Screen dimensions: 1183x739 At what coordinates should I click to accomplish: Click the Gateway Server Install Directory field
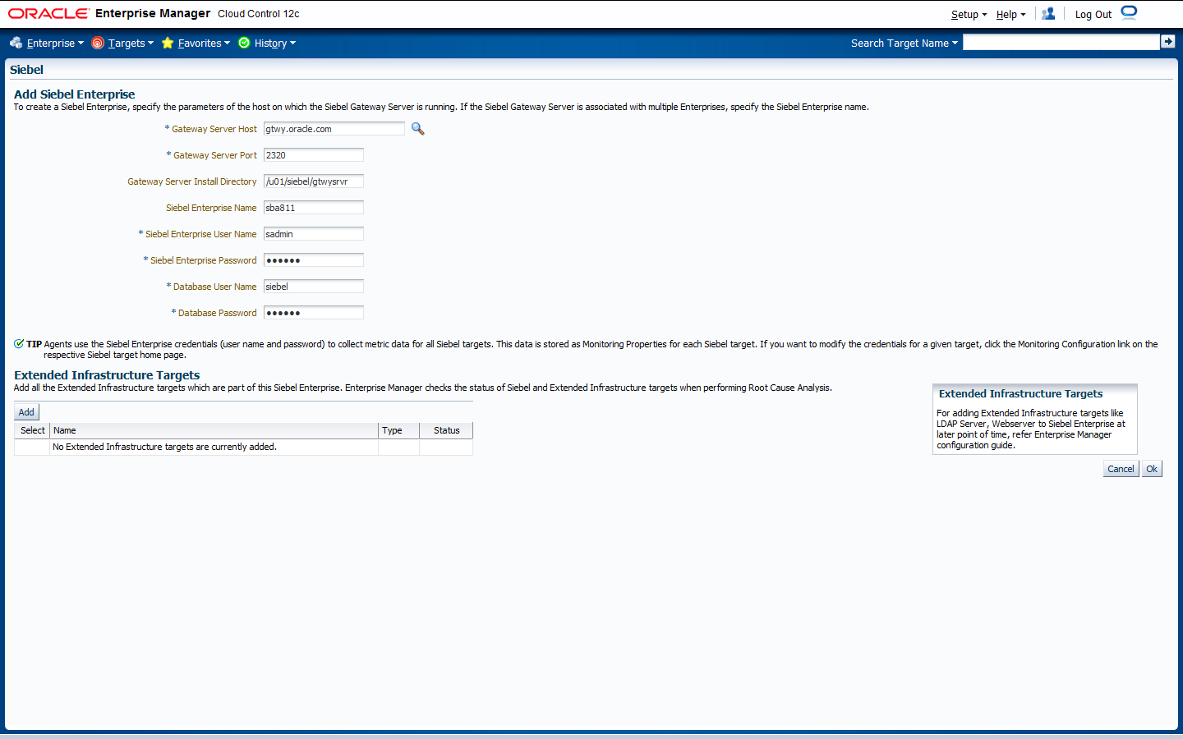[314, 181]
